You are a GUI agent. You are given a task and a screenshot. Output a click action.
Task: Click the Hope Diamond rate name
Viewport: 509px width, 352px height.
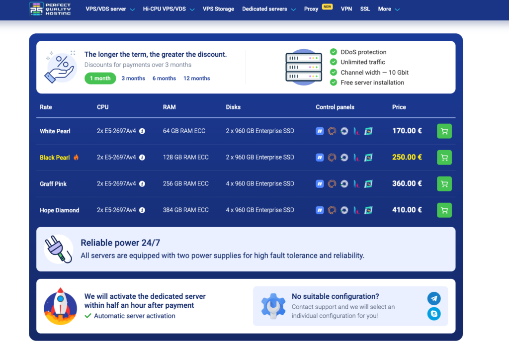60,210
